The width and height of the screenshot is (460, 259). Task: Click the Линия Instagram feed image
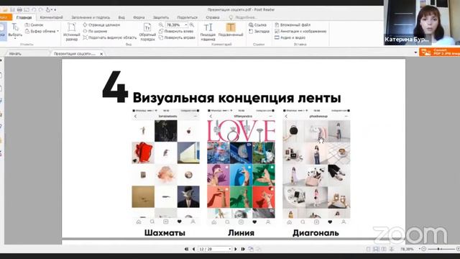click(241, 167)
